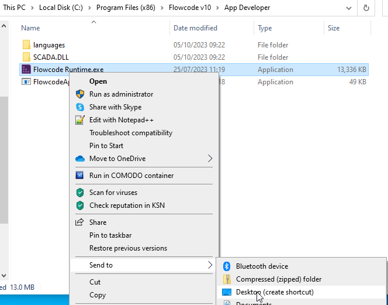Expand the chevron after Local Disk (C:)

coord(90,8)
